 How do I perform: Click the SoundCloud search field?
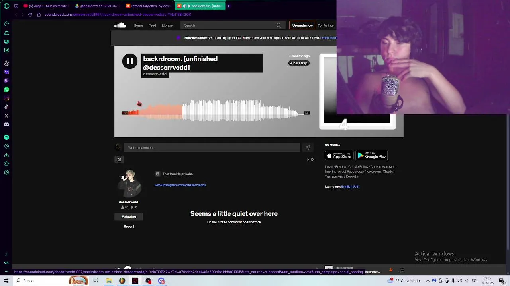(232, 25)
